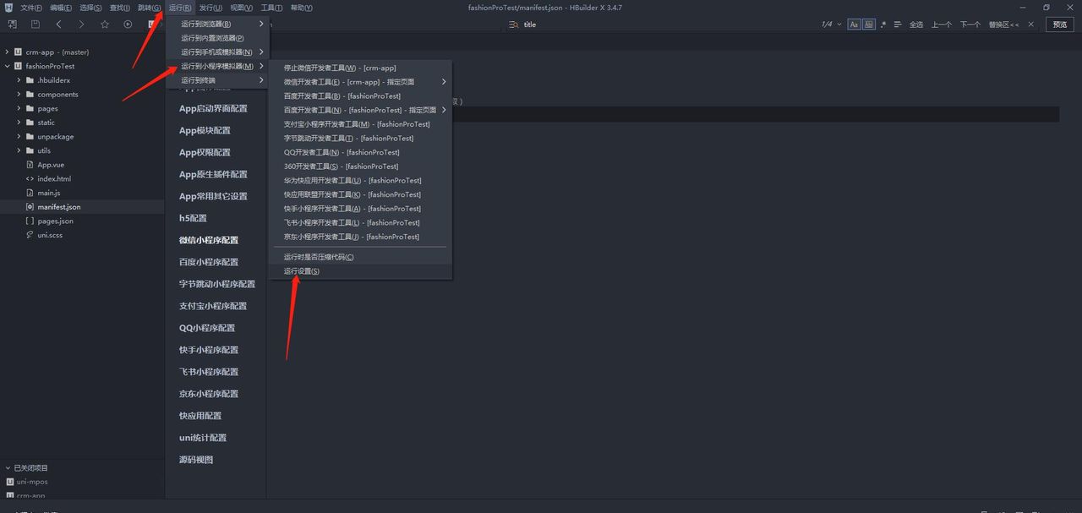
Task: Expand 百度开发者工具(N) - 指定页面 submenu
Action: pyautogui.click(x=360, y=110)
